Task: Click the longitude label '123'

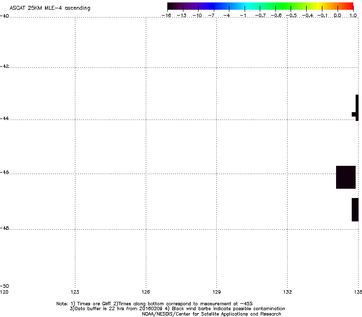Action: coord(75,292)
